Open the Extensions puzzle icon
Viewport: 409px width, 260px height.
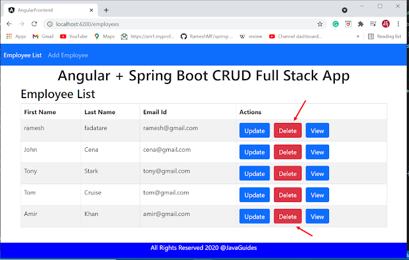click(360, 24)
